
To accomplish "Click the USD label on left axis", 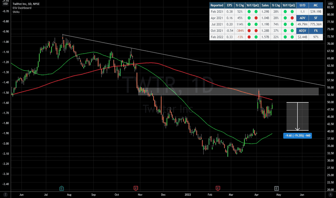I will click(5, 4).
